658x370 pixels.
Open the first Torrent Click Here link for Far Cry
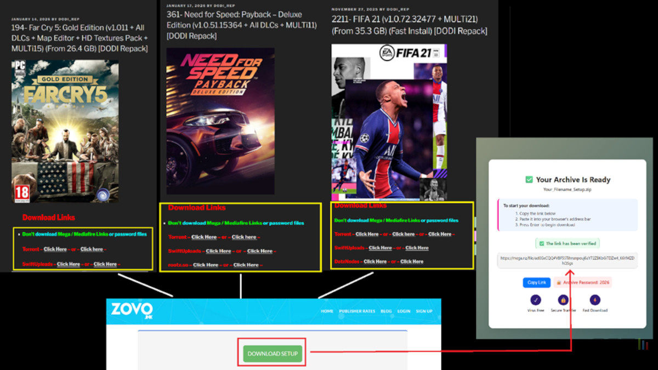(55, 249)
